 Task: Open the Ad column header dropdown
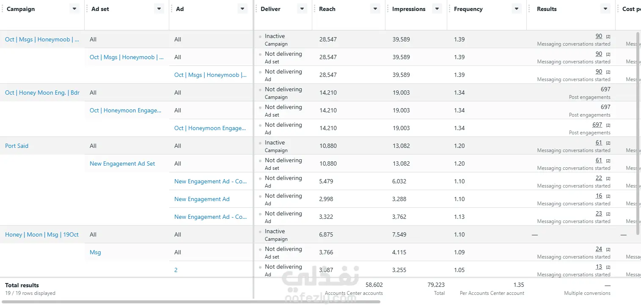(x=242, y=9)
